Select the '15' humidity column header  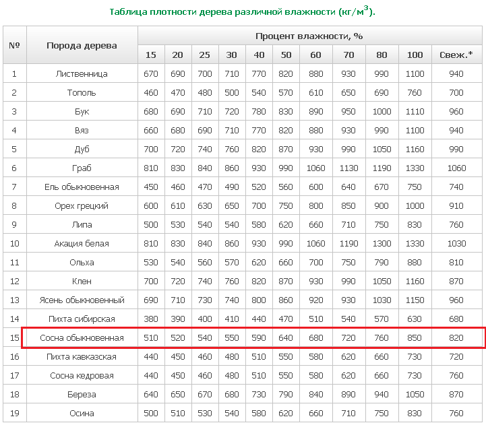(151, 55)
